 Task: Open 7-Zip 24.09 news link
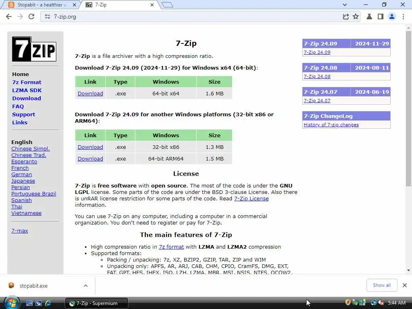[317, 52]
